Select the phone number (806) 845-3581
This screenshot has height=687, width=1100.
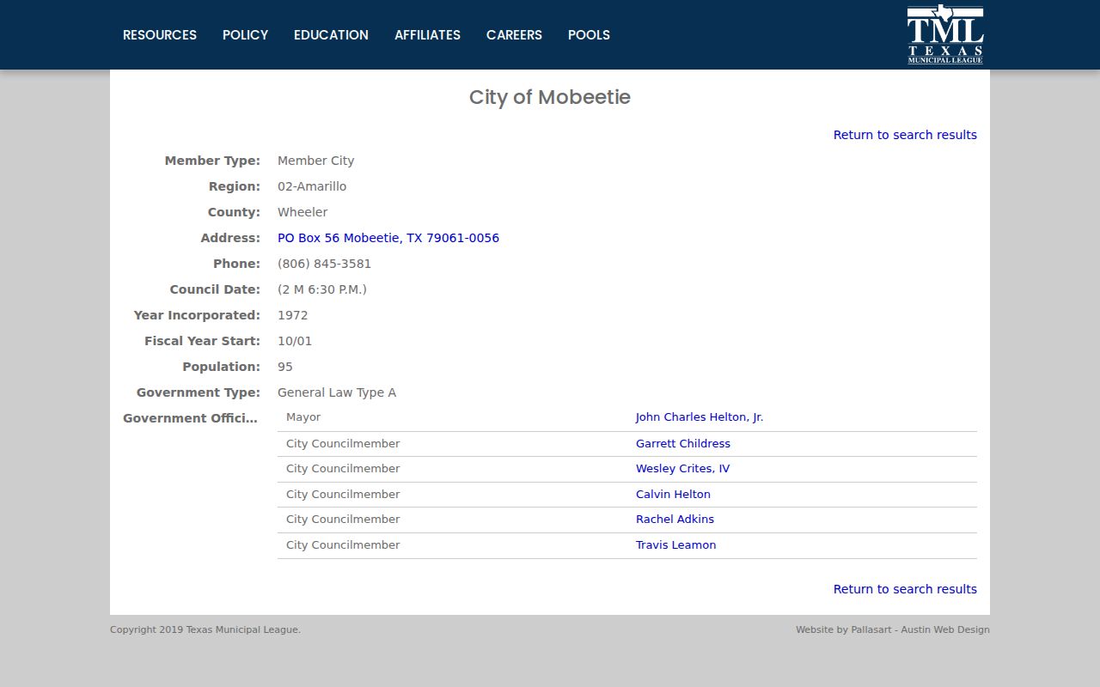coord(324,264)
